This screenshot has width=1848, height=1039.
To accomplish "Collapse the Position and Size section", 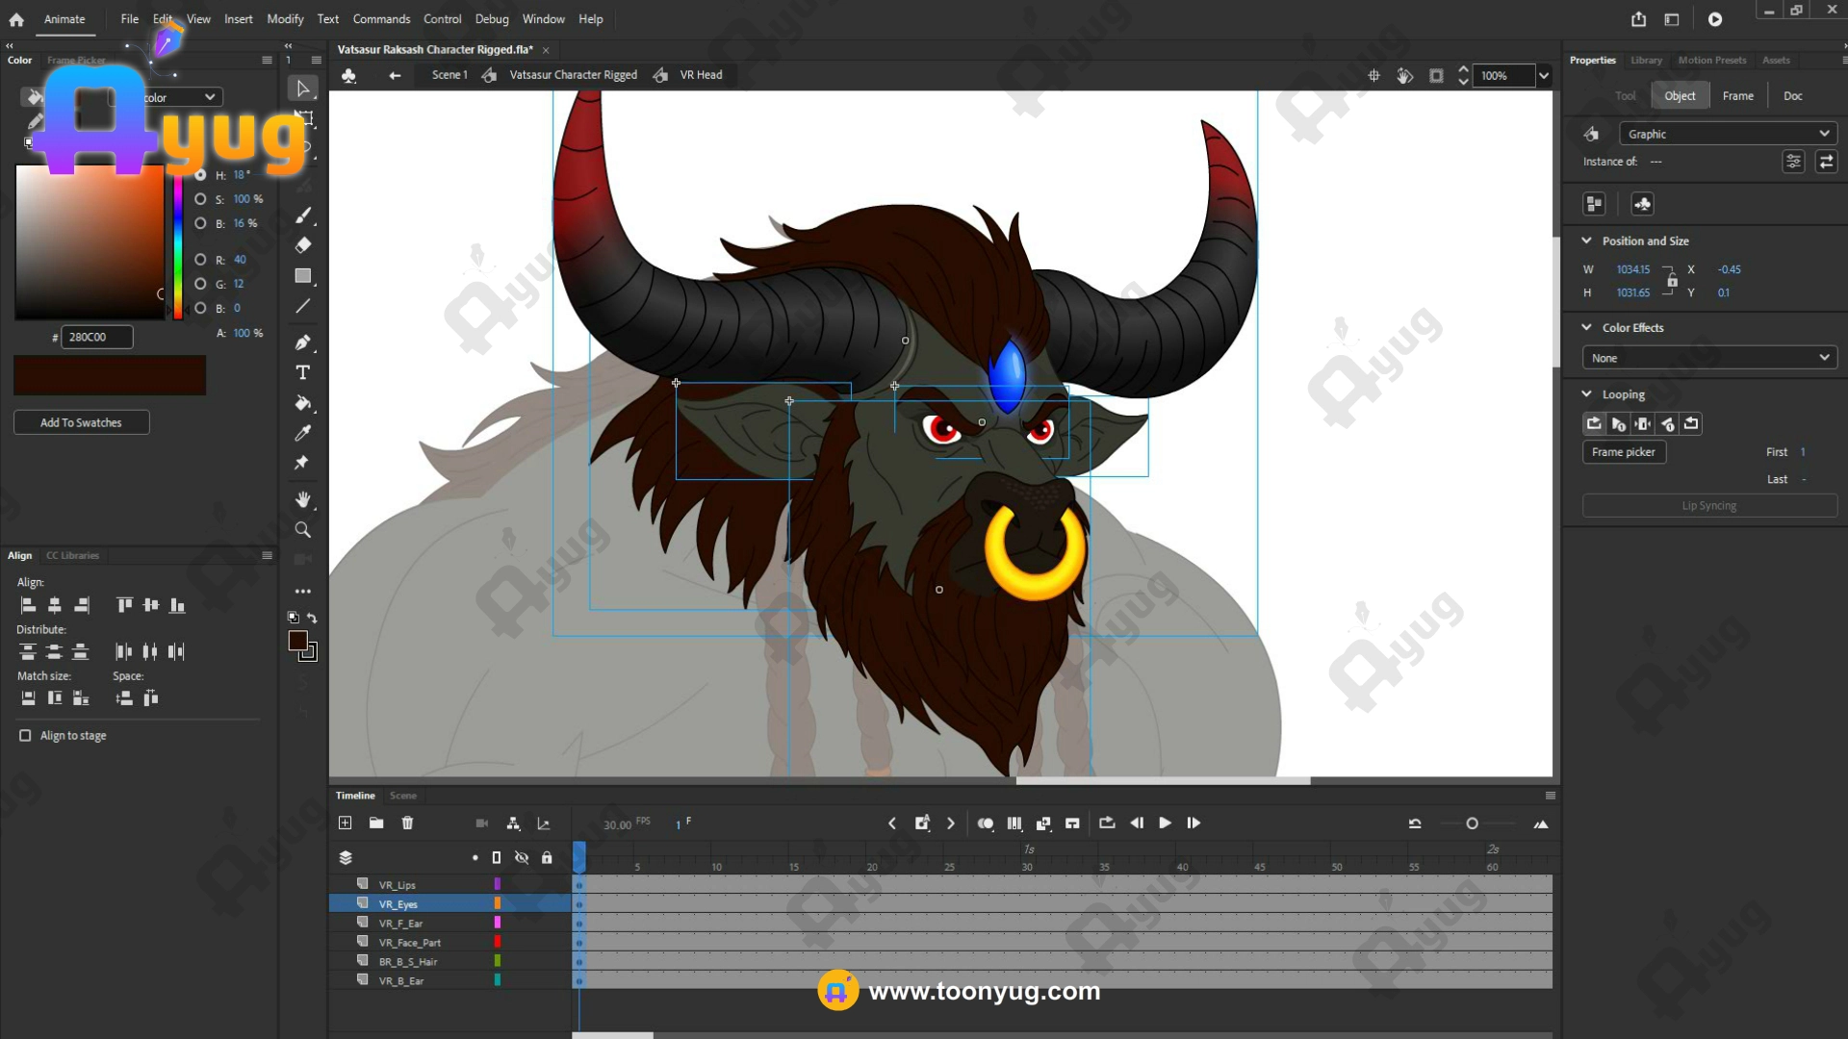I will pos(1586,241).
